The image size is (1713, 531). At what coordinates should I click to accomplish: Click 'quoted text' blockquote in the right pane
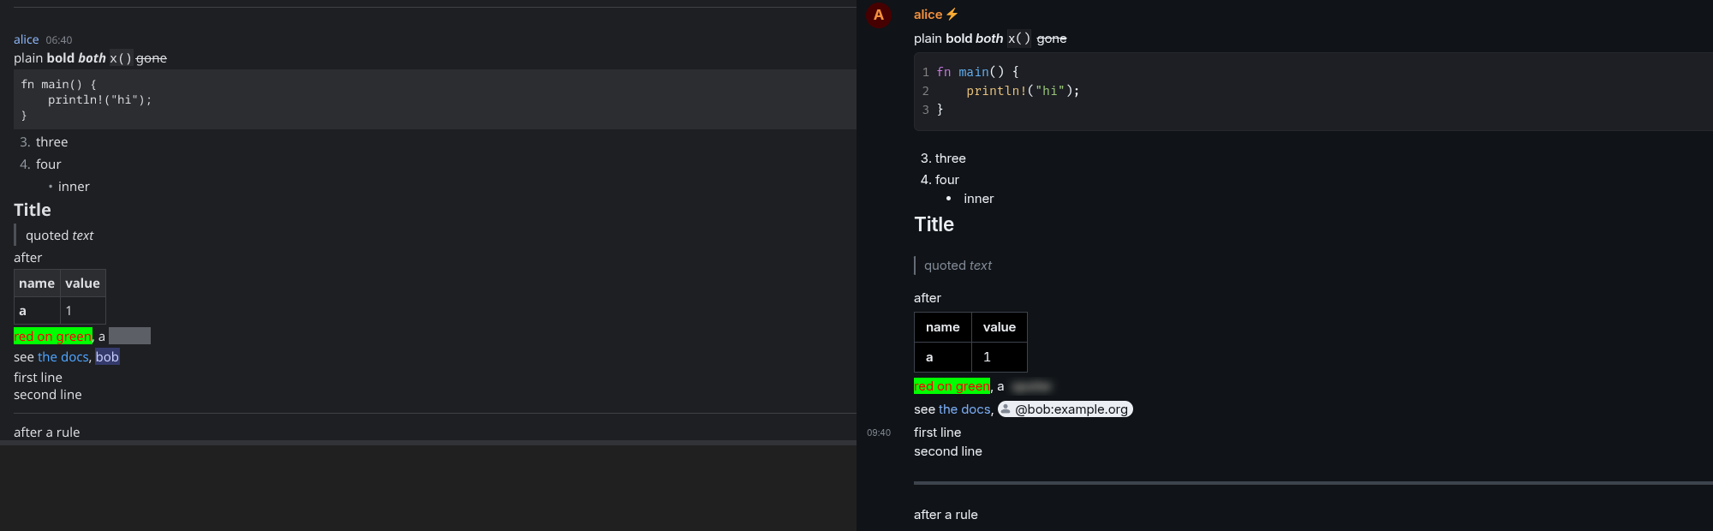(958, 265)
